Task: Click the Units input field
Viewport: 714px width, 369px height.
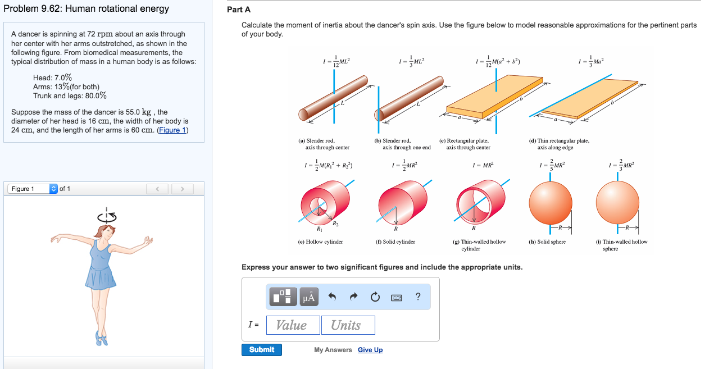Action: tap(348, 325)
